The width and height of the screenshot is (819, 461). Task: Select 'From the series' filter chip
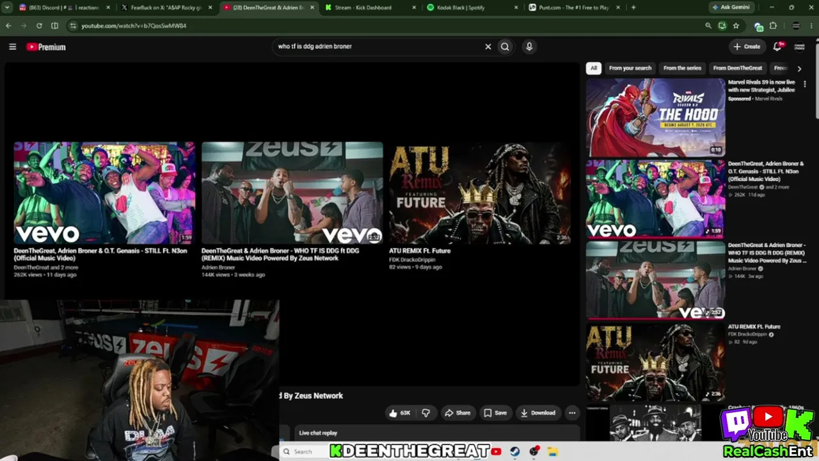coord(682,68)
